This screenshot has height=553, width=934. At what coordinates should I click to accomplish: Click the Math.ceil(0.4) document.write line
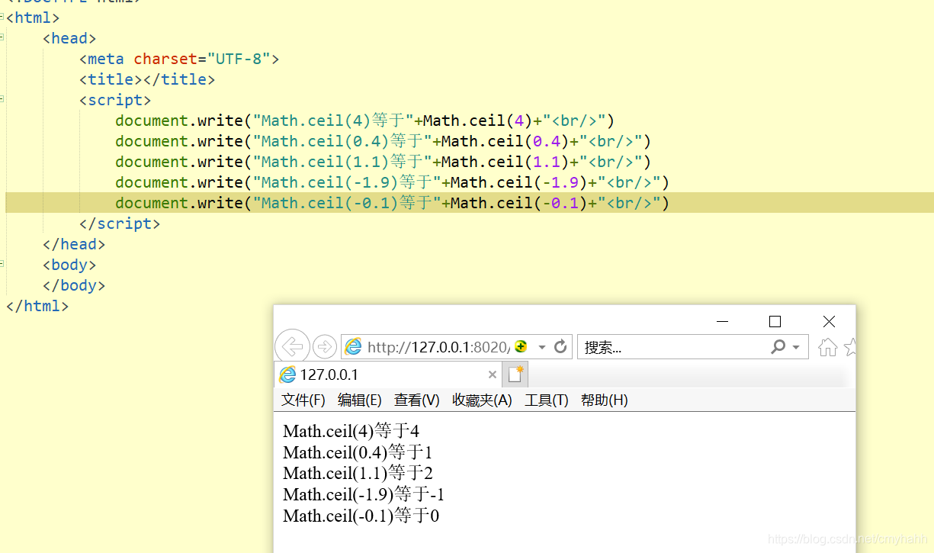[384, 141]
